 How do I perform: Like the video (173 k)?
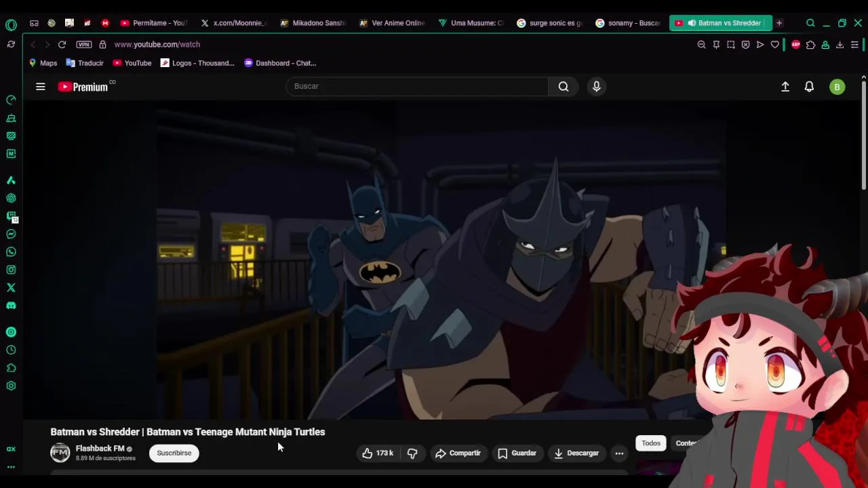378,453
